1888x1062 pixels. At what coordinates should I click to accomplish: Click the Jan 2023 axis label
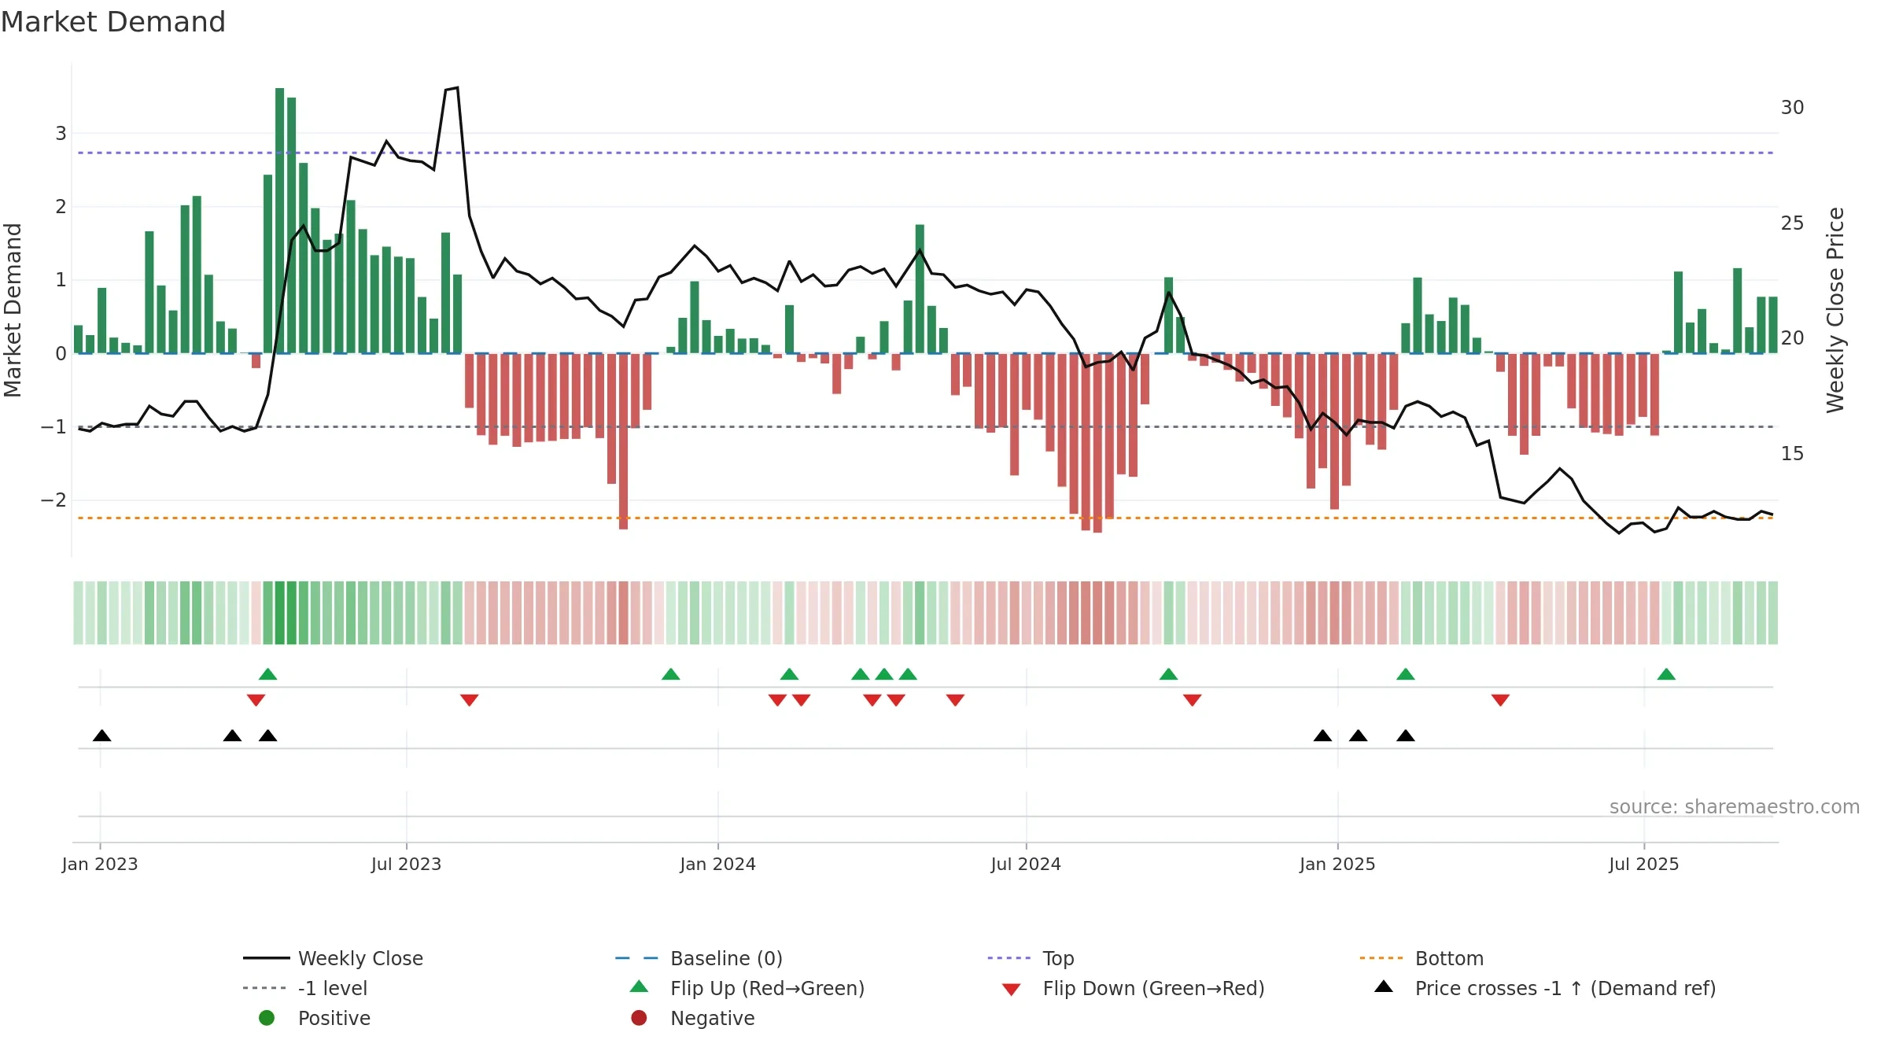coord(100,865)
